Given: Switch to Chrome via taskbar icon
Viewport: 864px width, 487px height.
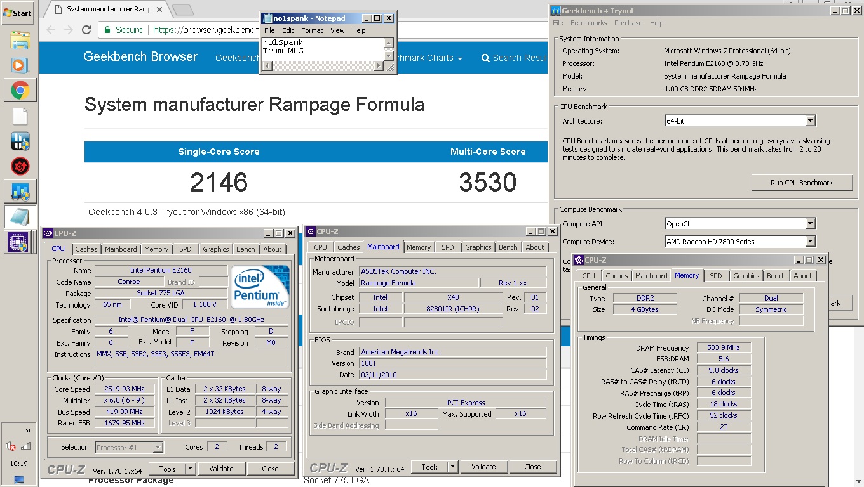Looking at the screenshot, I should click(x=20, y=91).
